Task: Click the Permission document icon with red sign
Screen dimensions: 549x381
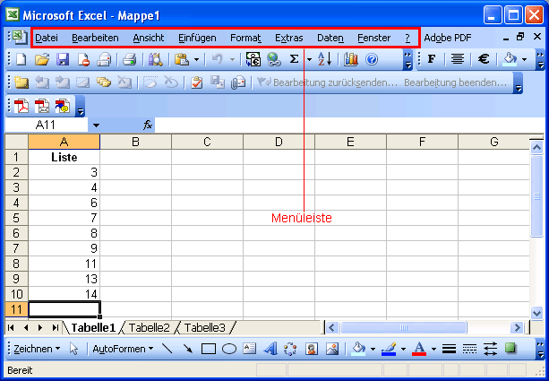Action: (83, 59)
